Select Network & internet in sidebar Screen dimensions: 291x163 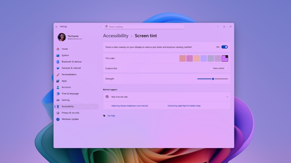pos(71,68)
